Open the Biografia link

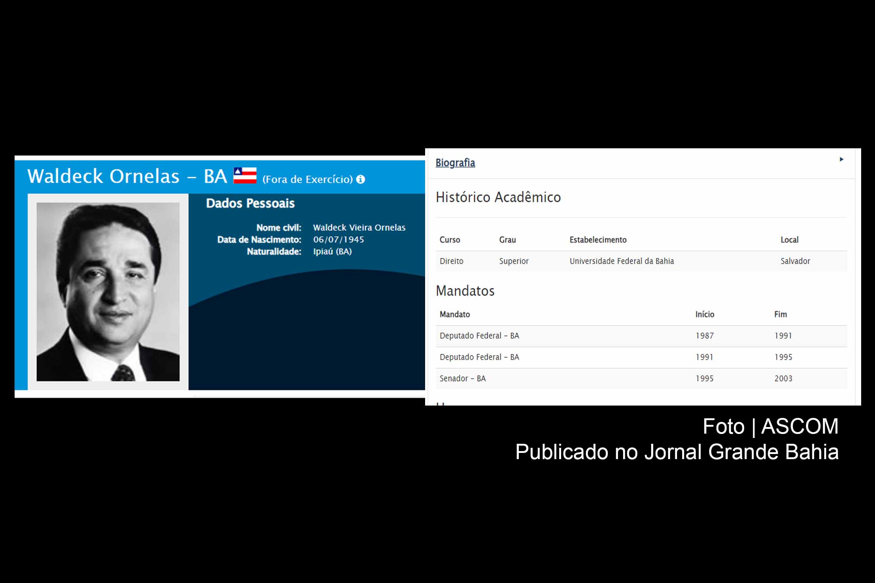click(455, 163)
